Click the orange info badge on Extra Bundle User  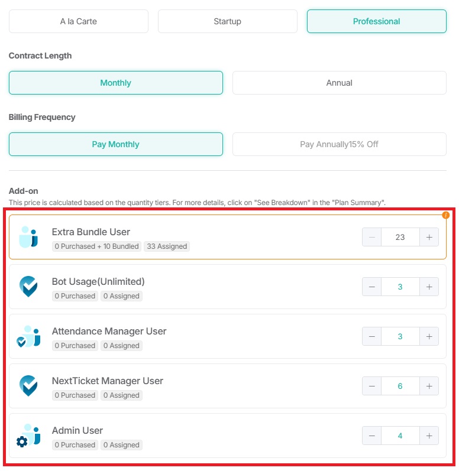coord(446,215)
